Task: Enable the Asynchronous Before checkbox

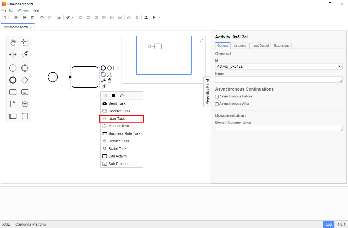Action: (217, 97)
